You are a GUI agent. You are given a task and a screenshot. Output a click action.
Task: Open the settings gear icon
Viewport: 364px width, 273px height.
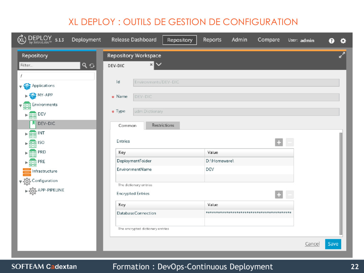pos(343,41)
